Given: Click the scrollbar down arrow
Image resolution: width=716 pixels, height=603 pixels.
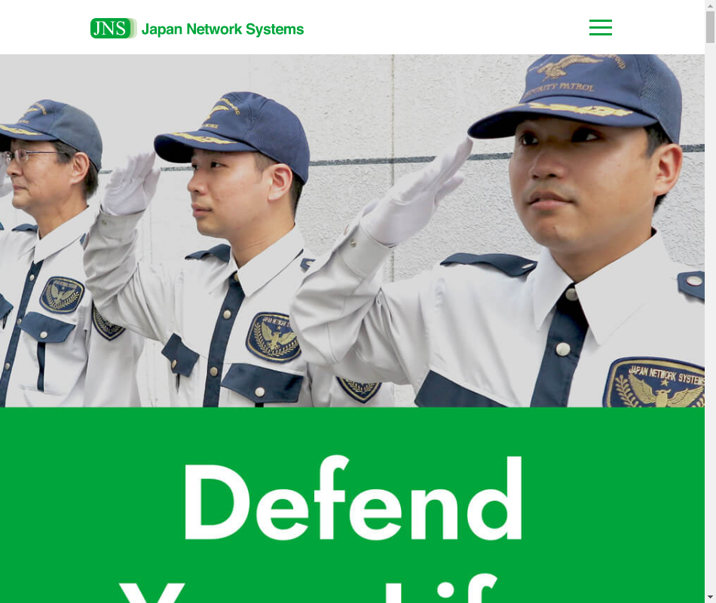Looking at the screenshot, I should tap(710, 597).
